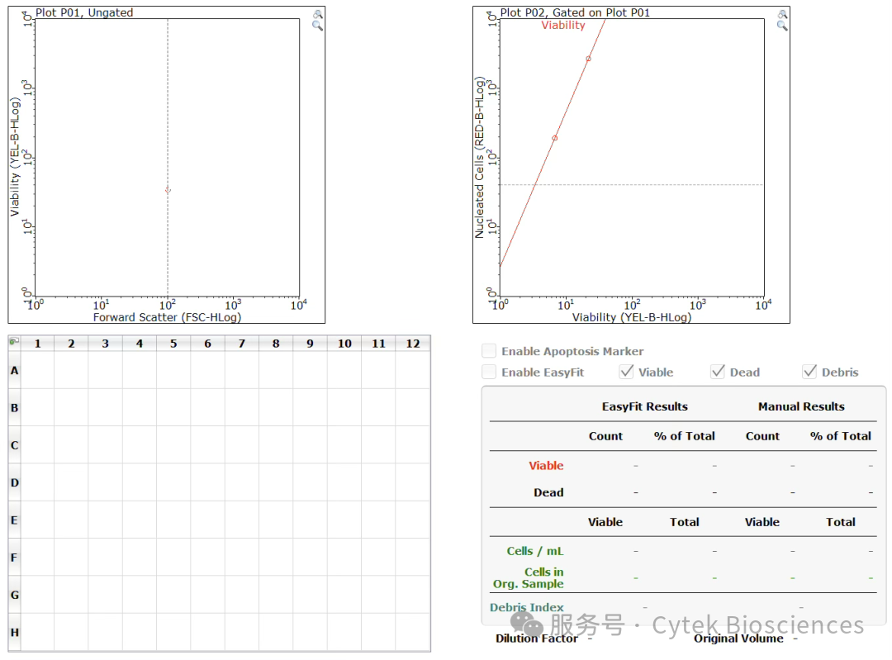Screen dimensions: 892x660
Task: Click the upper magnifier icon on Plot P01
Action: tap(318, 14)
